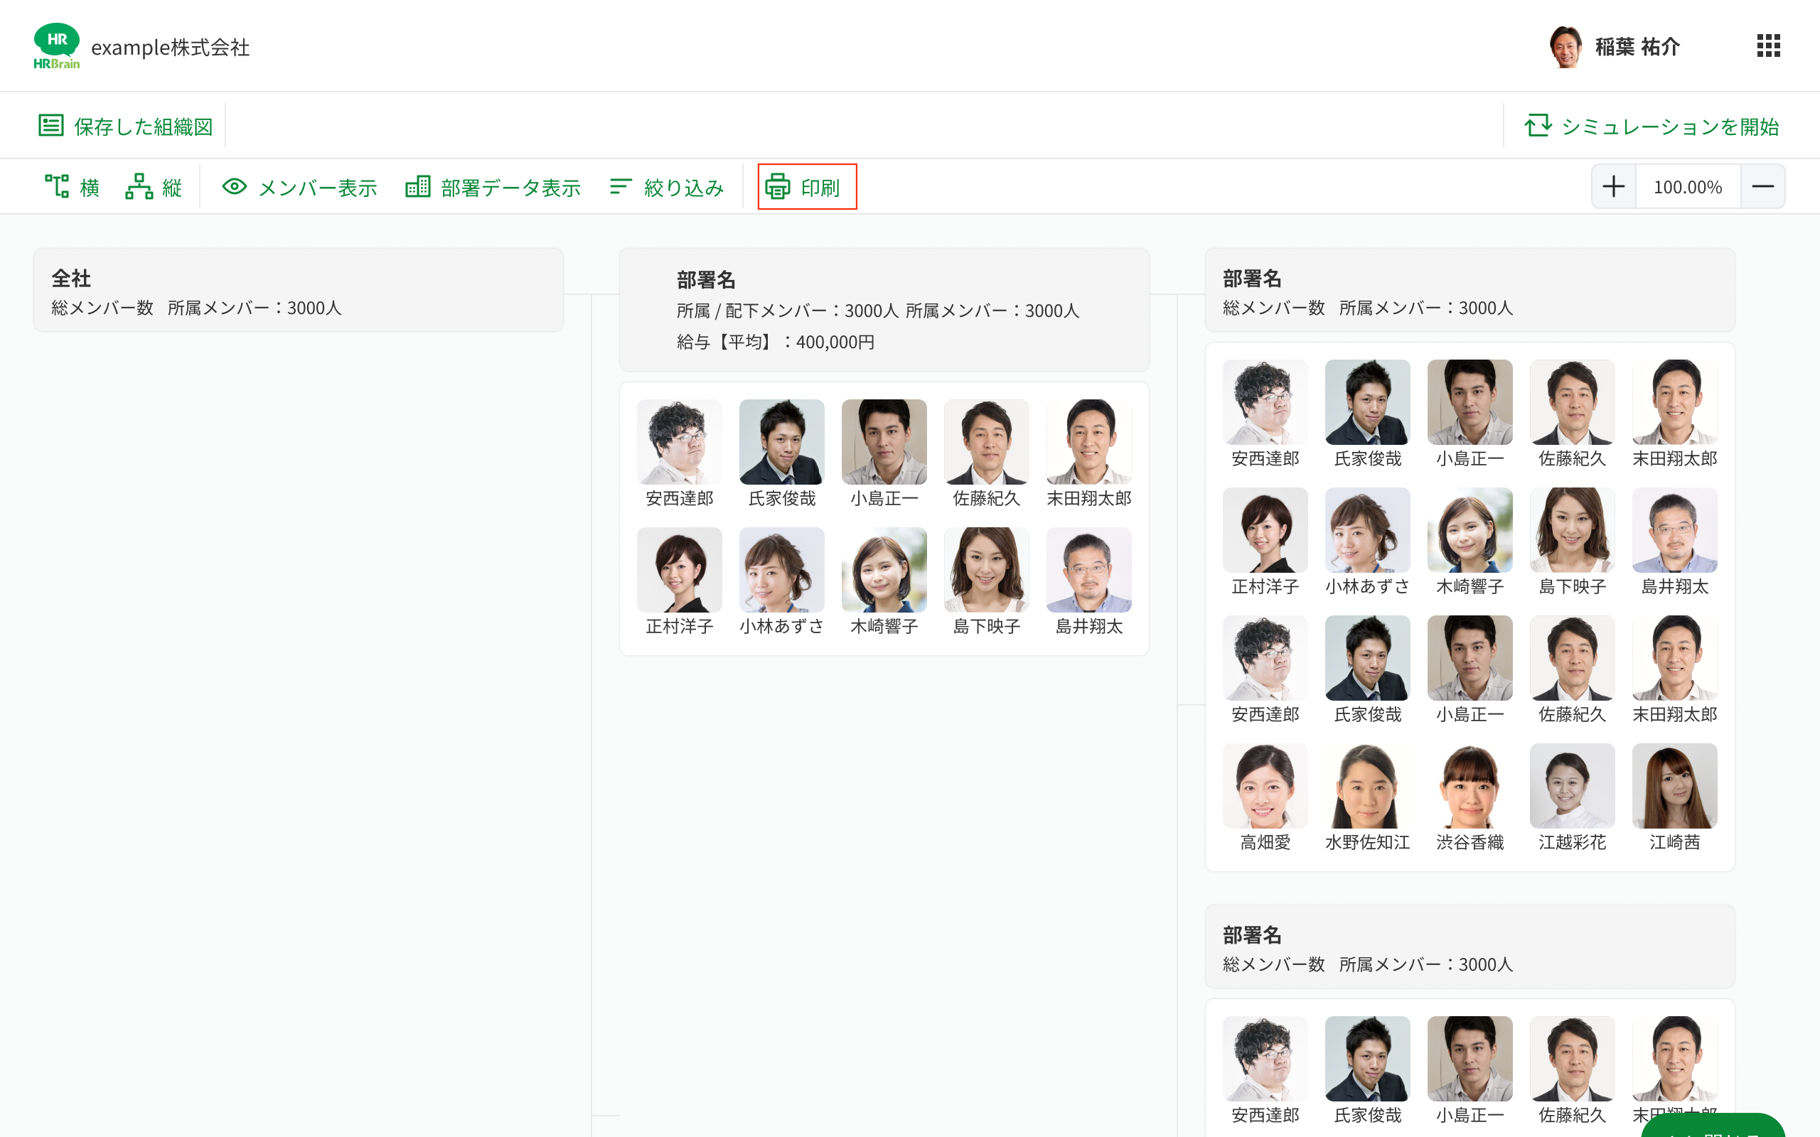
Task: Switch to horizontal (横) layout
Action: [x=73, y=186]
